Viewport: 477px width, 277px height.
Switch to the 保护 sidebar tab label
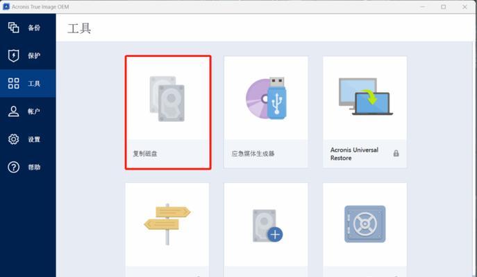(34, 55)
